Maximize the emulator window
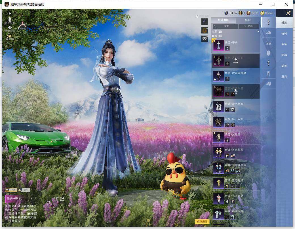Screen dimensions: 295x229 tap(273, 4)
